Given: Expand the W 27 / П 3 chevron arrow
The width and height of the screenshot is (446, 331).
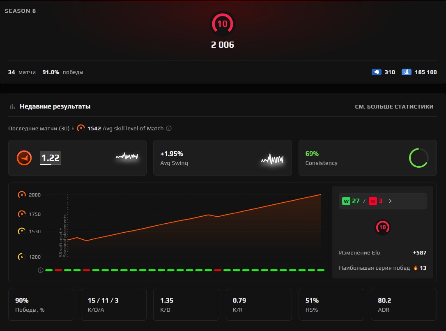Looking at the screenshot, I should click(x=390, y=201).
